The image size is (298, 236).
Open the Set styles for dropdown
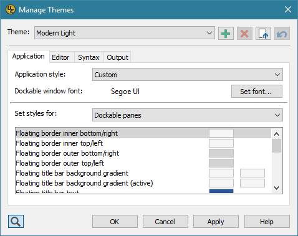point(188,115)
